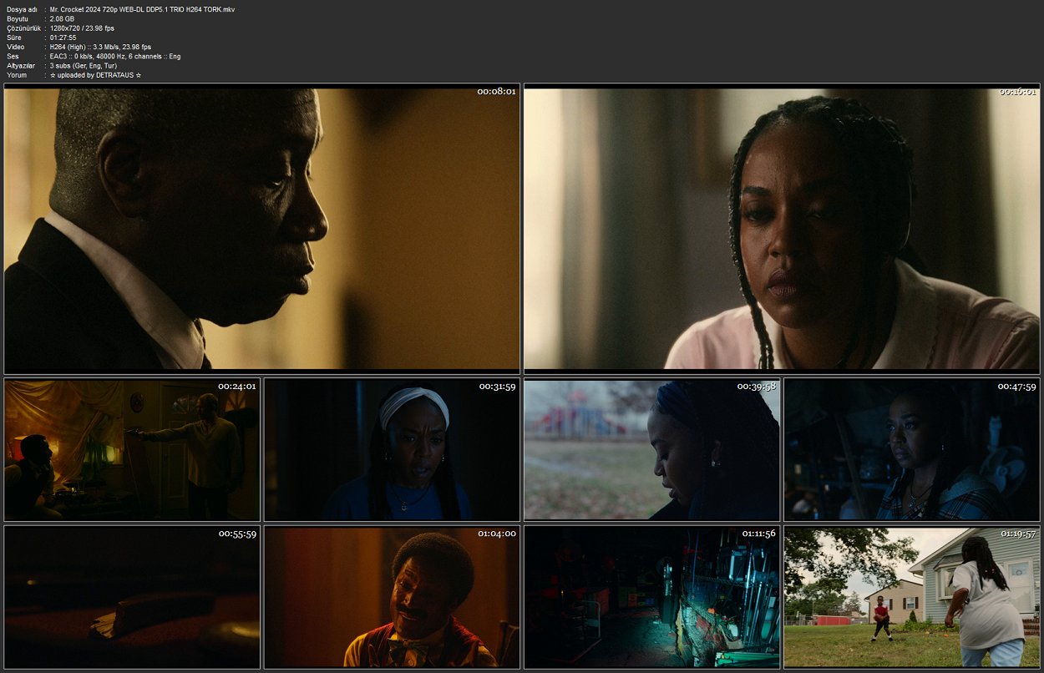Click the Dosya adı label

tap(23, 9)
